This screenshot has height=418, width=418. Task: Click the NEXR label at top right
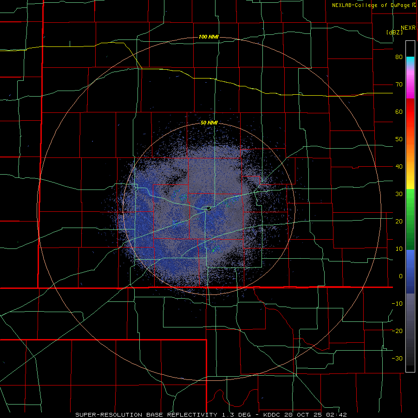(x=408, y=28)
